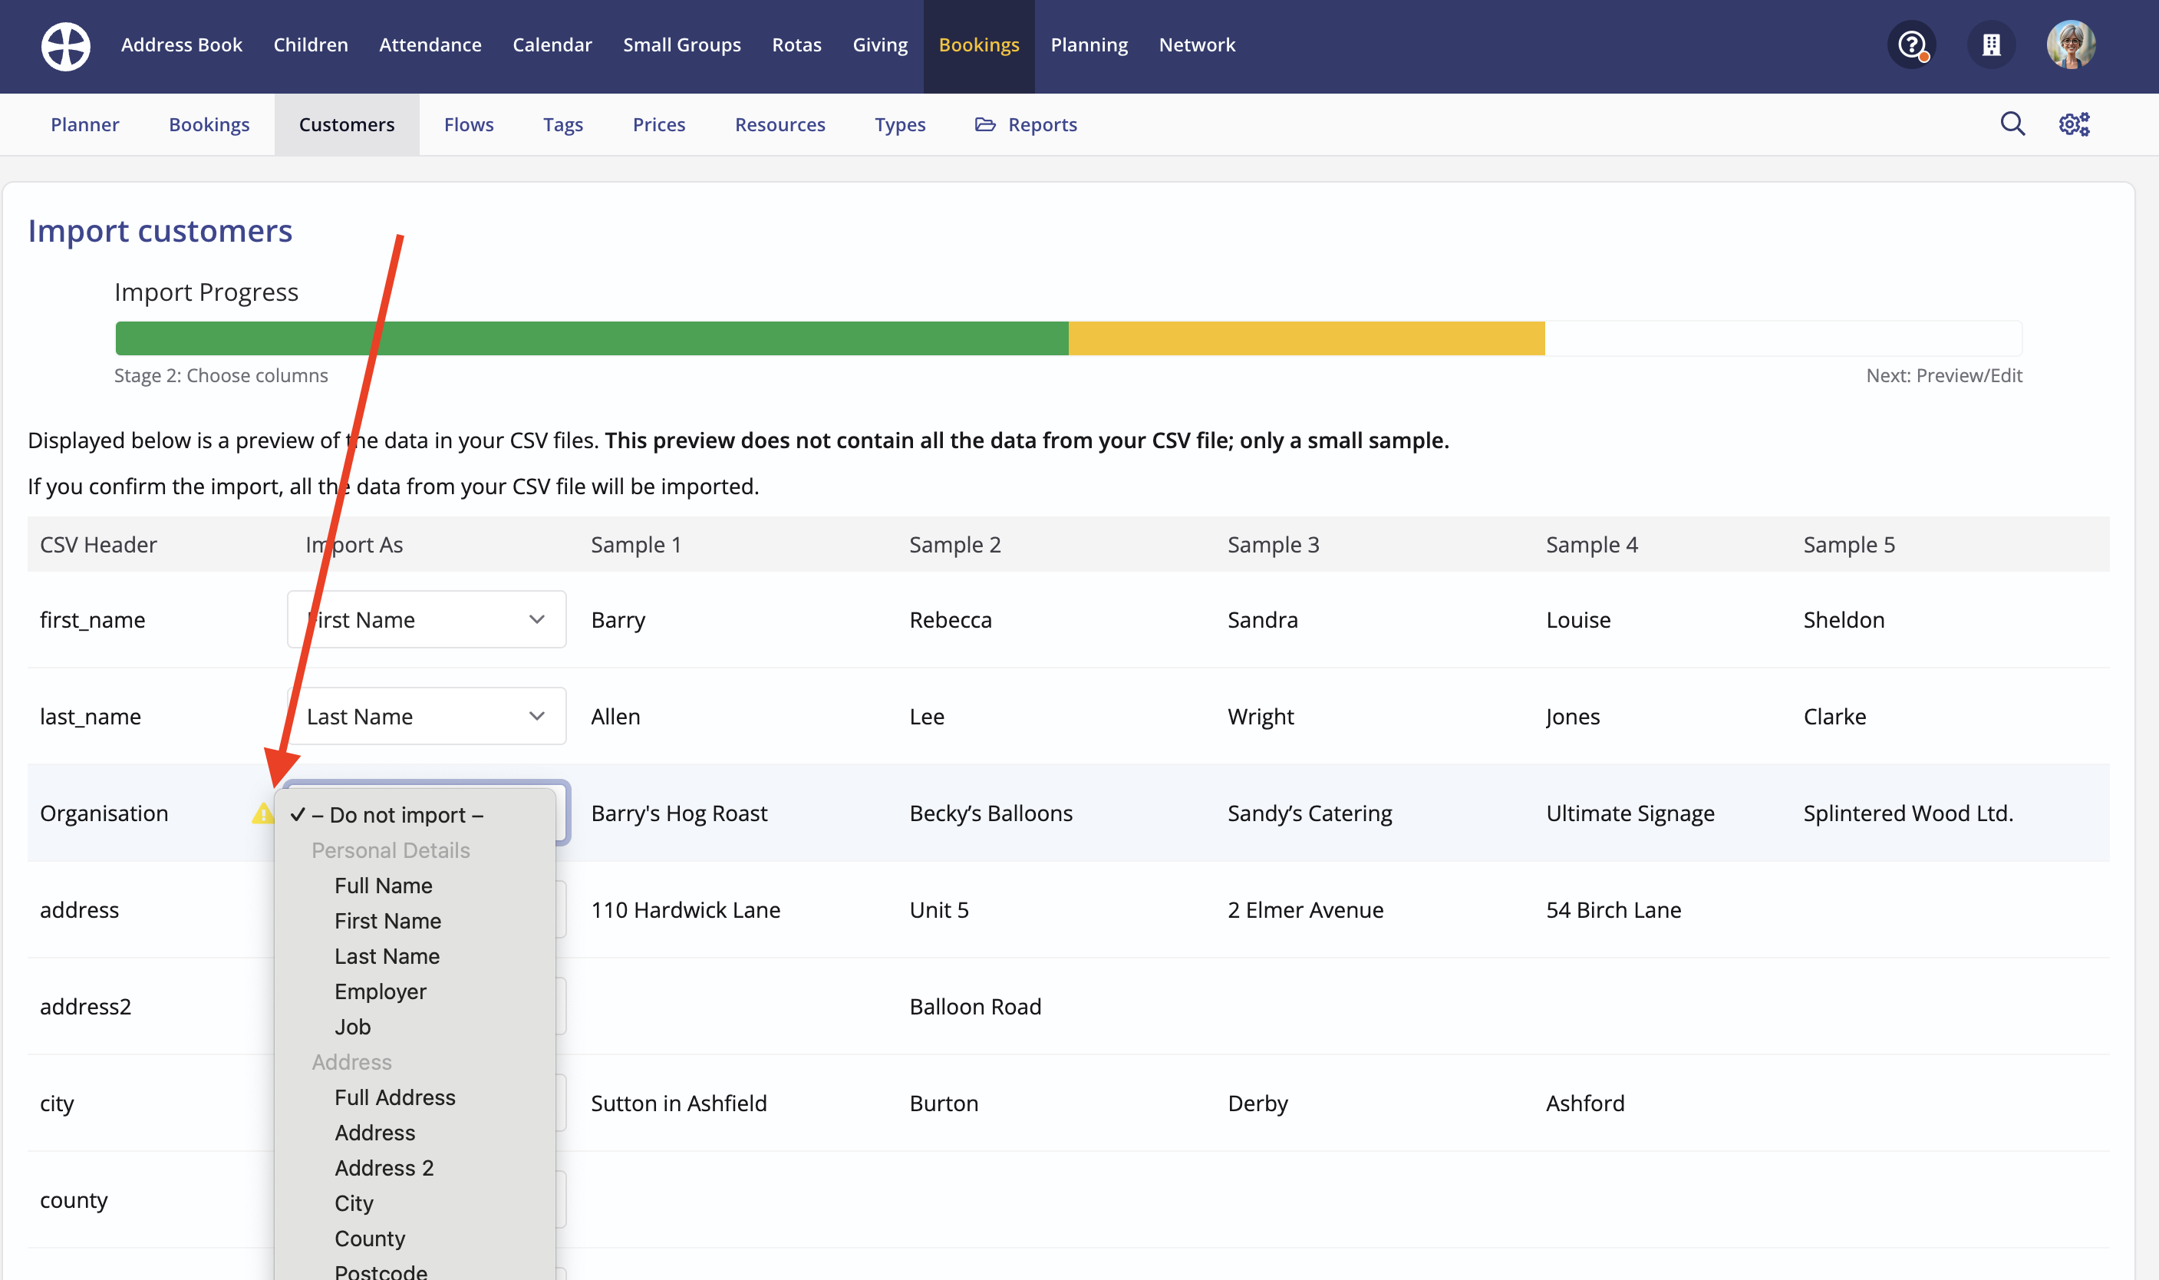
Task: Click the ChurchSuite logo icon
Action: (65, 46)
